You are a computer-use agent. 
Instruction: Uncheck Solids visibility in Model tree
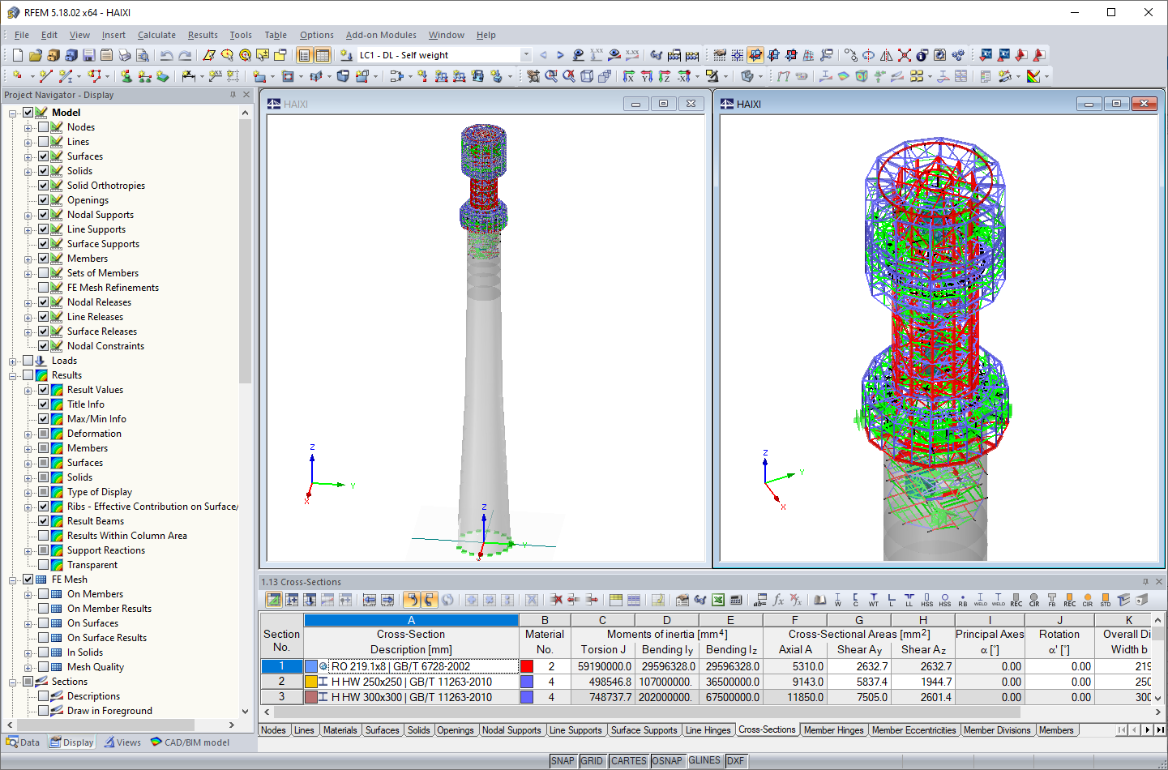44,170
